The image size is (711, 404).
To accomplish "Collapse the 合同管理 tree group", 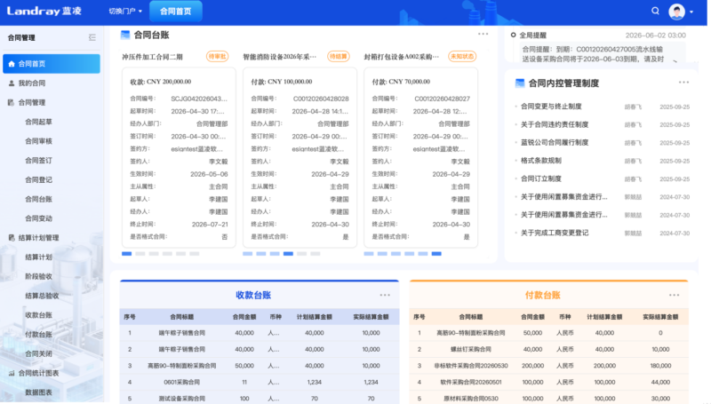I will click(x=32, y=103).
